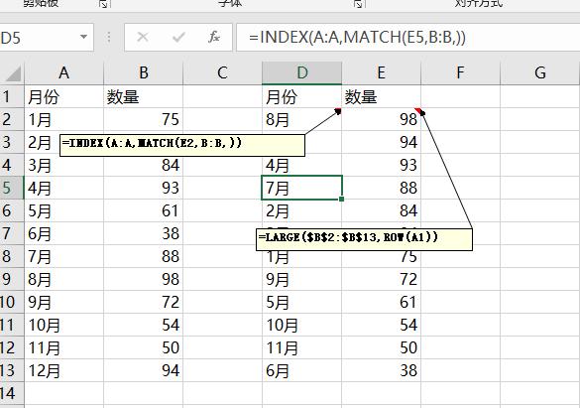Click cell D2 containing 8月
The height and width of the screenshot is (408, 580).
[x=301, y=119]
